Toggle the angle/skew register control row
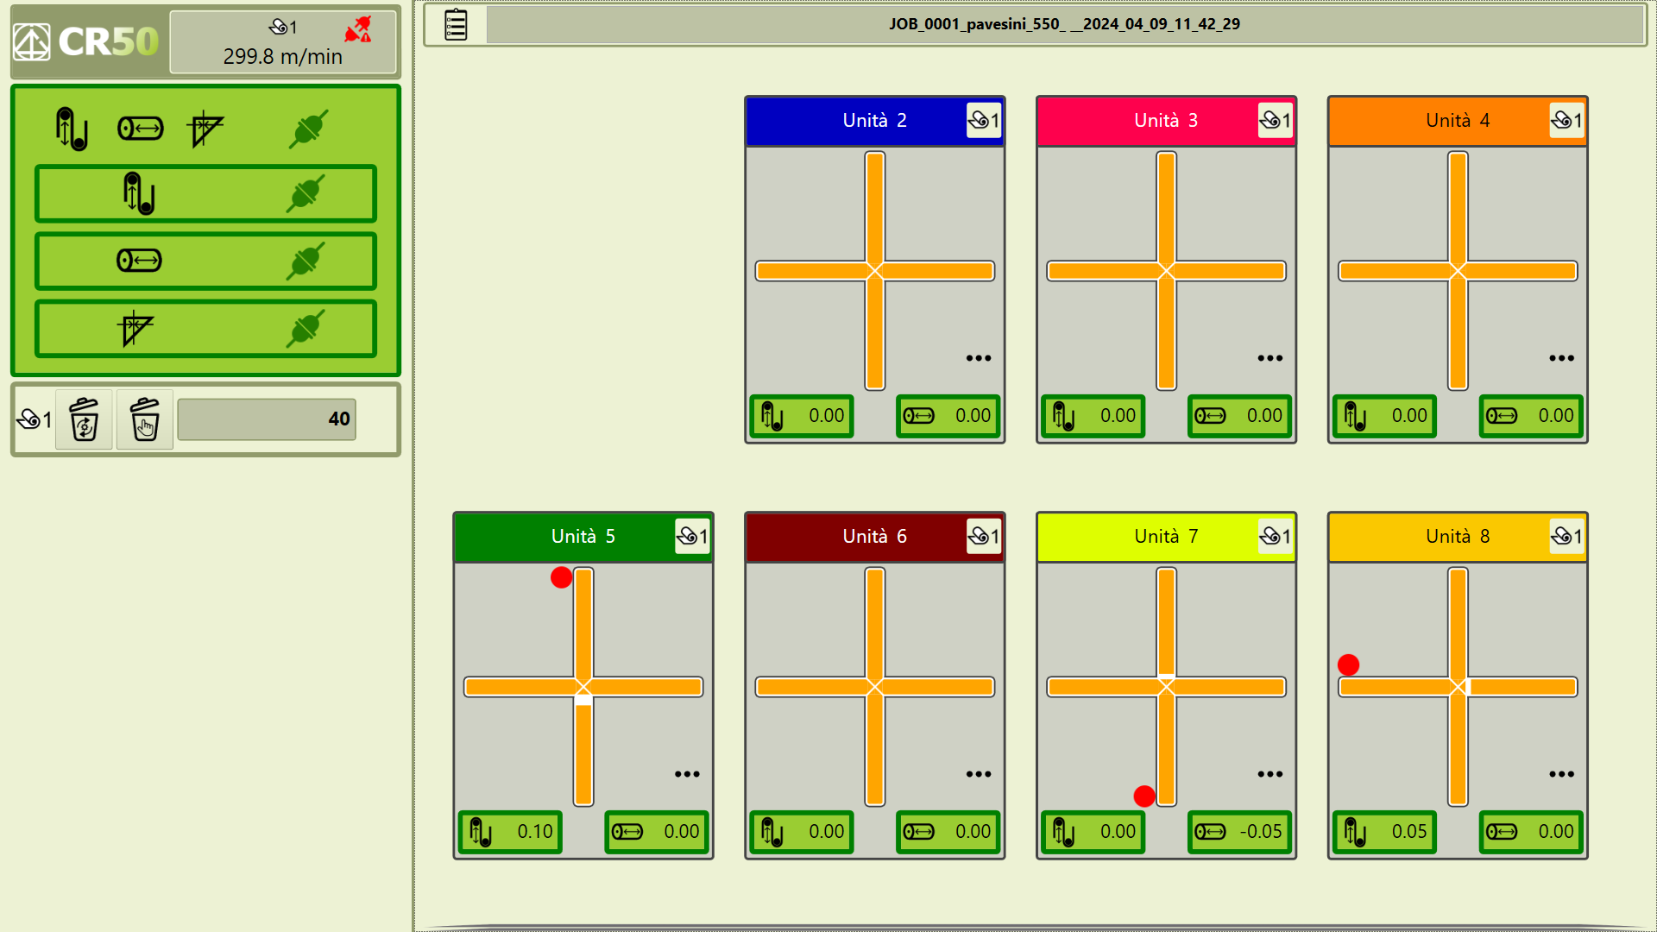Image resolution: width=1657 pixels, height=932 pixels. point(205,329)
